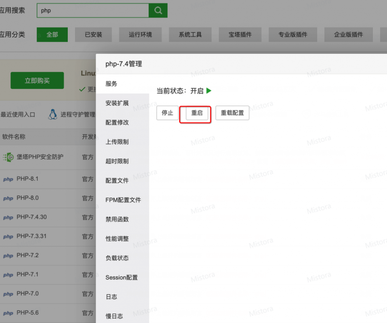This screenshot has height=323, width=387.
Task: Open the 超时限制 menu item
Action: tap(122, 161)
